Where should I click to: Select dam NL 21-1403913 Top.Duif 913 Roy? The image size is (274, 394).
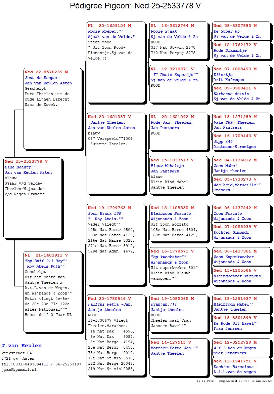pos(53,291)
